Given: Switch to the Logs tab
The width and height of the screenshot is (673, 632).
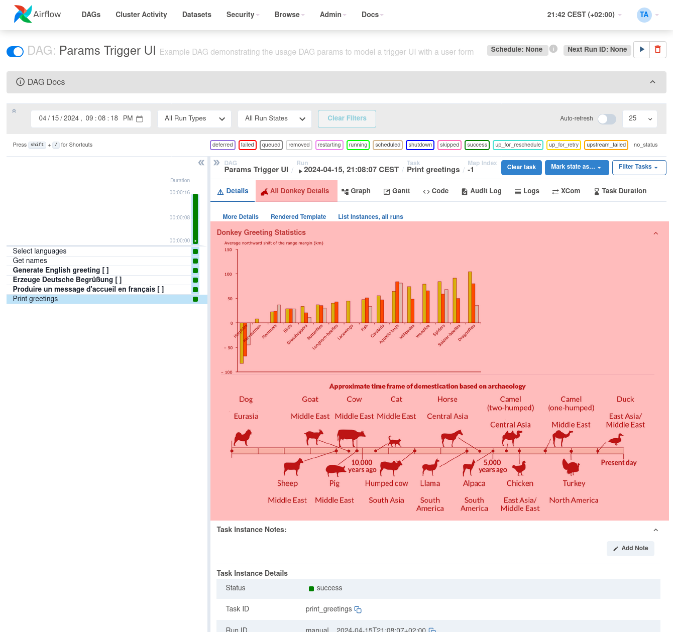Looking at the screenshot, I should tap(526, 191).
